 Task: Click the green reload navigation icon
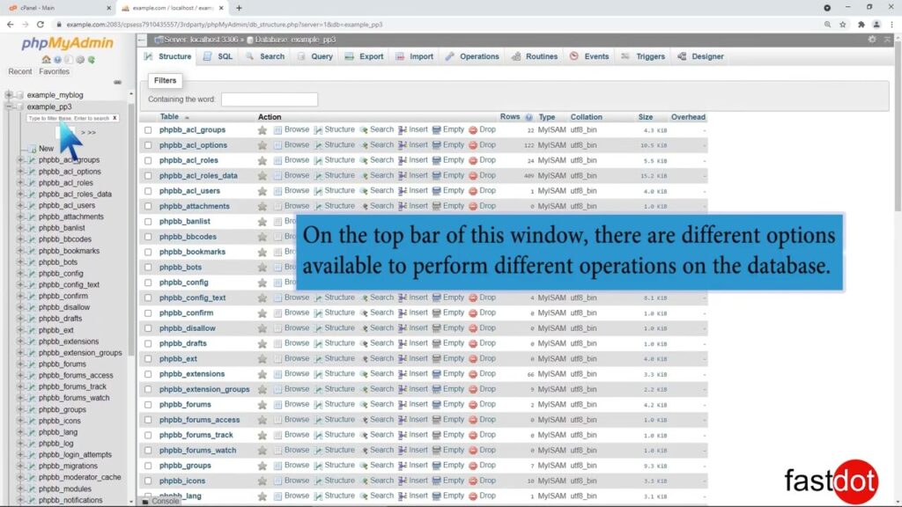pyautogui.click(x=92, y=60)
